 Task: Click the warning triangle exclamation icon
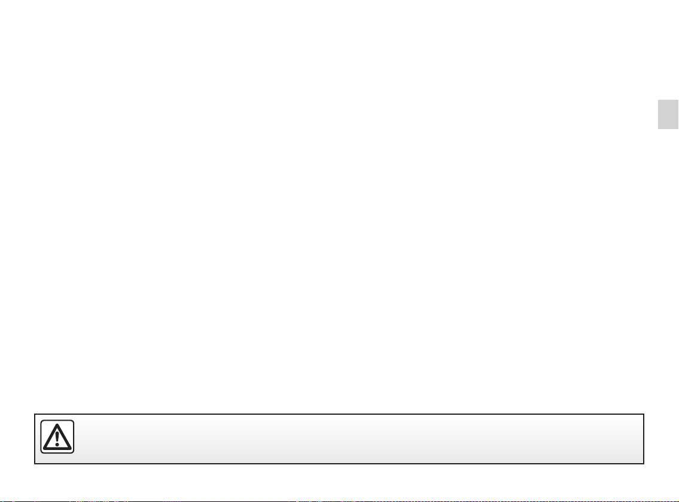click(x=57, y=437)
